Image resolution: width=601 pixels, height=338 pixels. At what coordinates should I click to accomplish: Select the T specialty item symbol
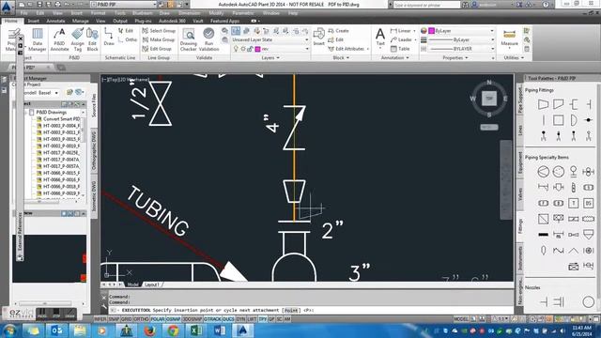click(x=573, y=203)
